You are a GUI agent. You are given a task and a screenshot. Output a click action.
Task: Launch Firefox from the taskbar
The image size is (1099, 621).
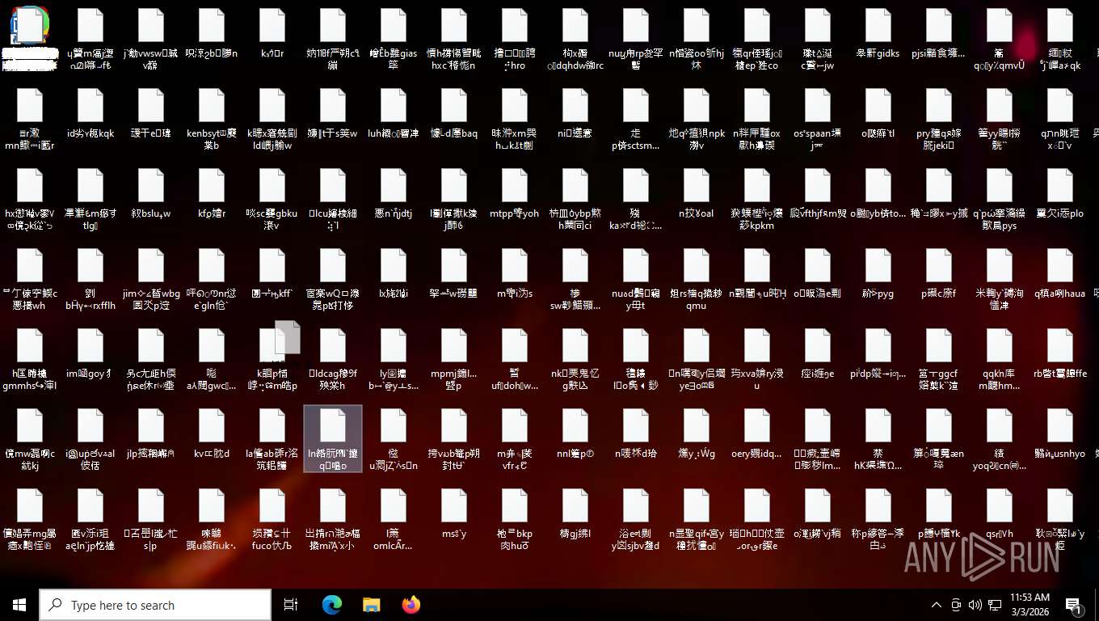411,605
